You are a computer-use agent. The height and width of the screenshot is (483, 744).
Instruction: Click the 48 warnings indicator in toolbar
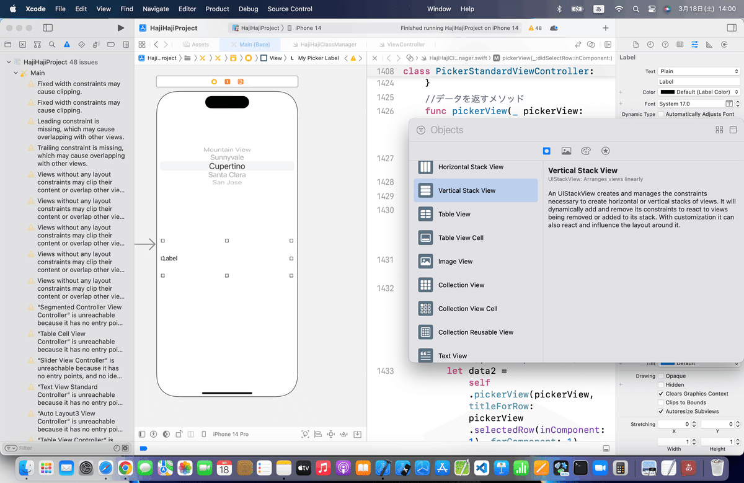(535, 28)
